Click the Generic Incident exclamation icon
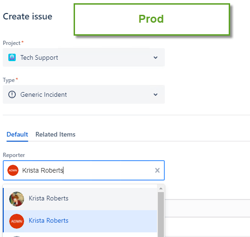 12,94
